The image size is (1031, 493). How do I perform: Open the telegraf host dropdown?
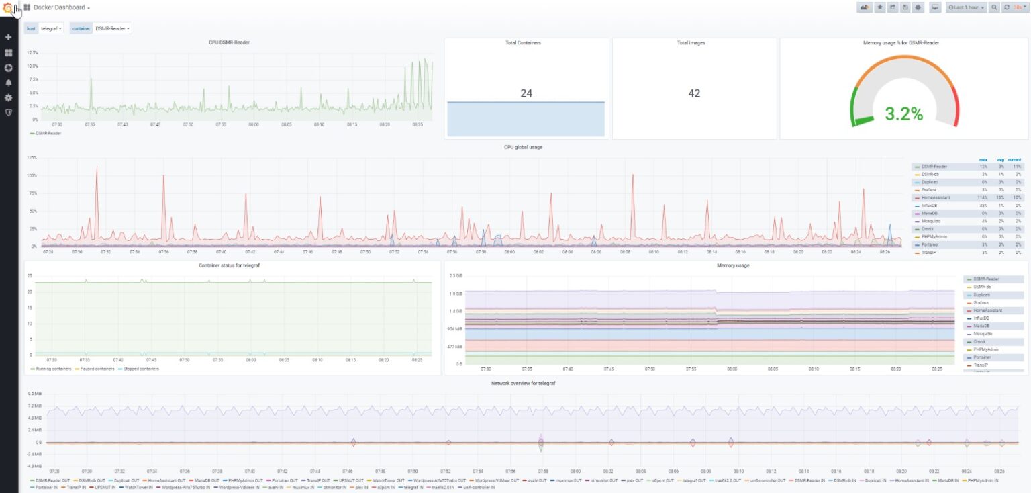(x=50, y=28)
